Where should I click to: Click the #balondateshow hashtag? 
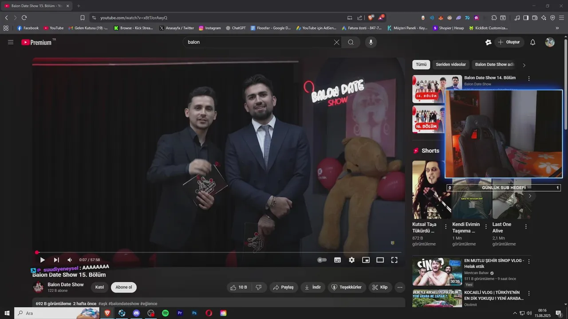pos(124,304)
